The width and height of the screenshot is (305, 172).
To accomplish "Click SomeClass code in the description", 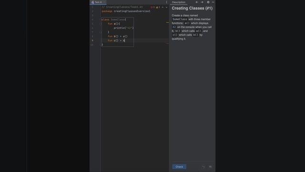I will tap(180, 19).
